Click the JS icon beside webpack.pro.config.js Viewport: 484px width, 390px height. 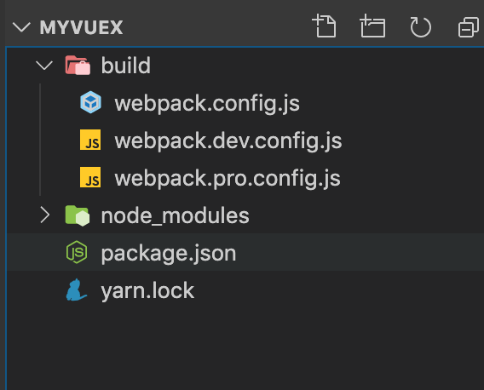90,177
